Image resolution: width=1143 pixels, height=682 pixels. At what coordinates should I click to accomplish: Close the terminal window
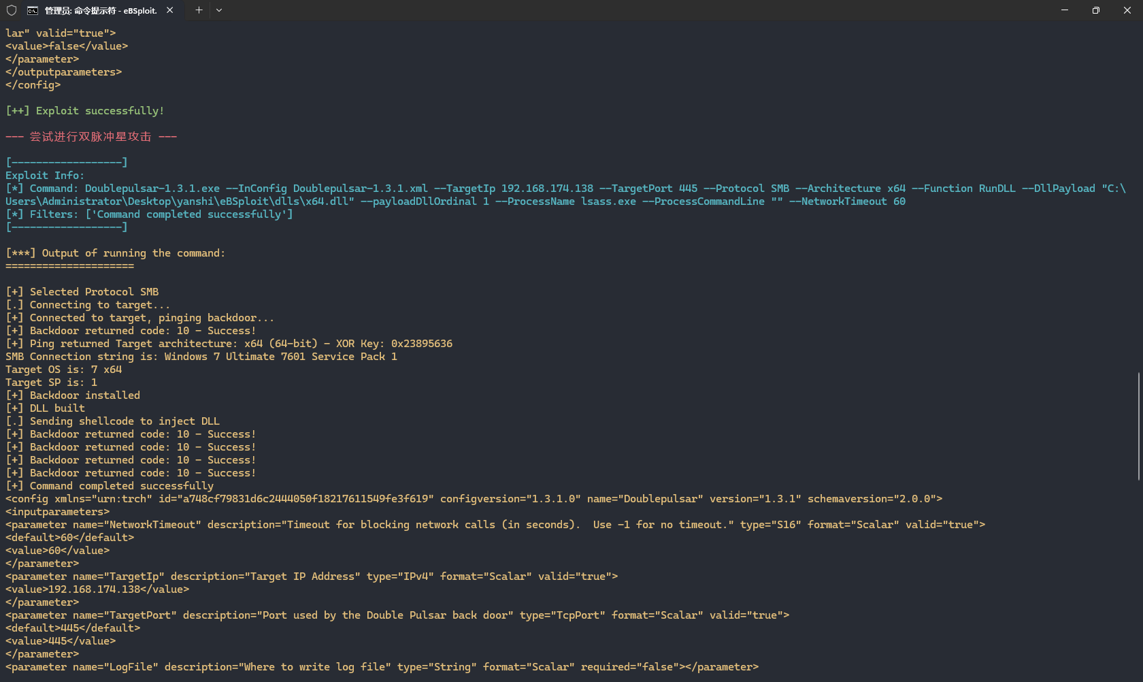click(1127, 10)
